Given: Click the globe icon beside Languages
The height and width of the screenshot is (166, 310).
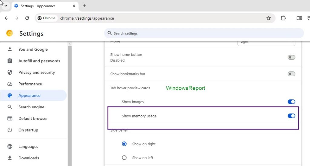Looking at the screenshot, I should (10, 146).
